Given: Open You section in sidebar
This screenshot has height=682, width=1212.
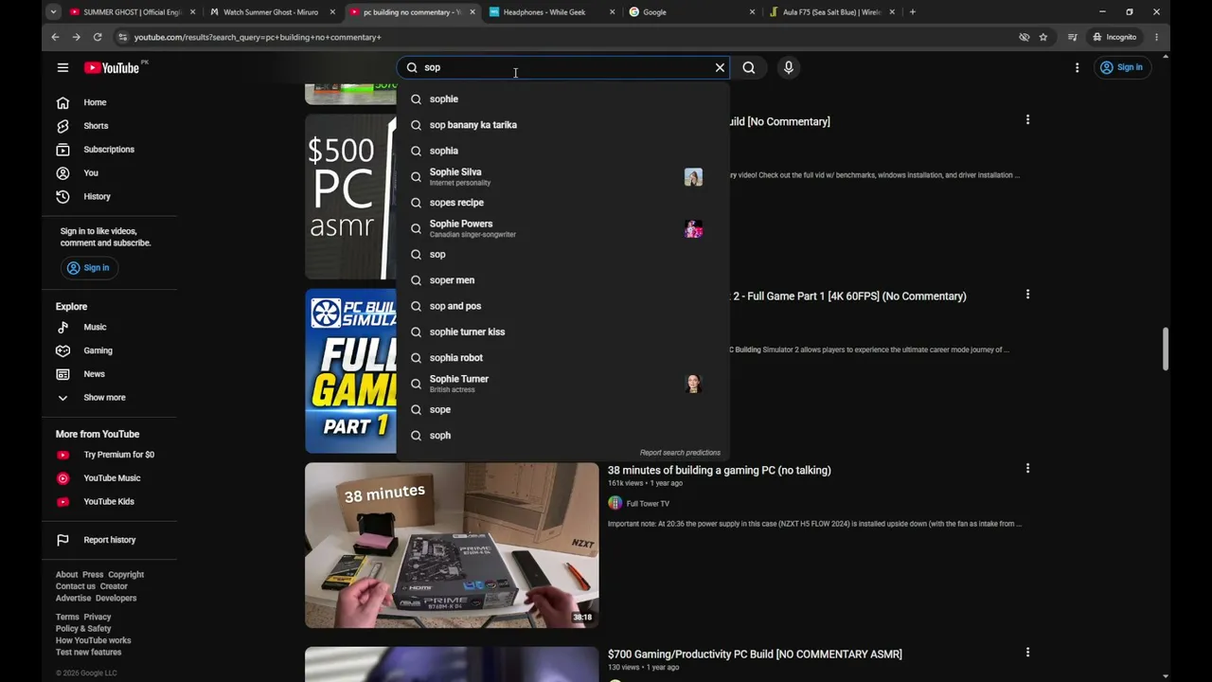Looking at the screenshot, I should click(x=91, y=173).
